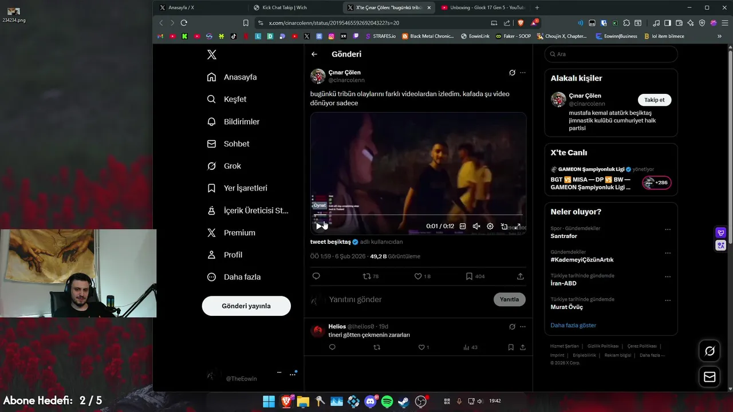Repost the Helios reply
The height and width of the screenshot is (412, 733).
tap(377, 347)
